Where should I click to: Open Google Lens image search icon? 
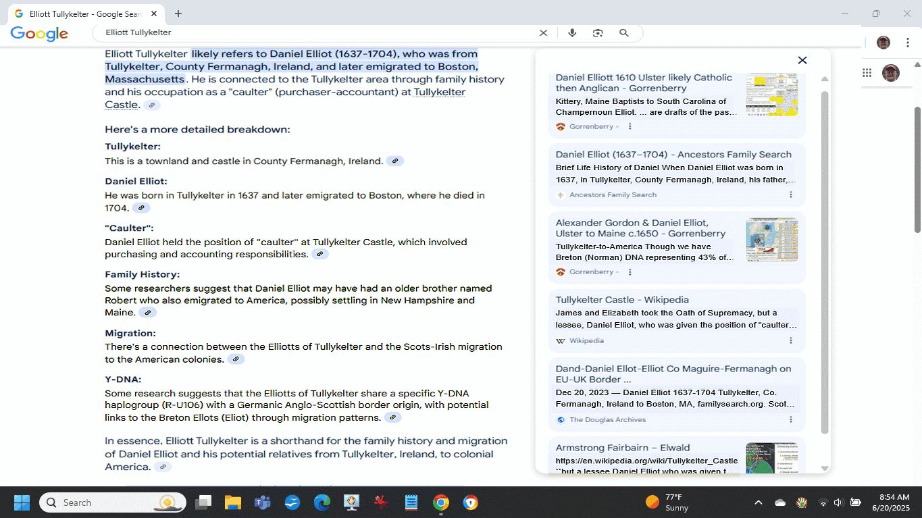598,32
